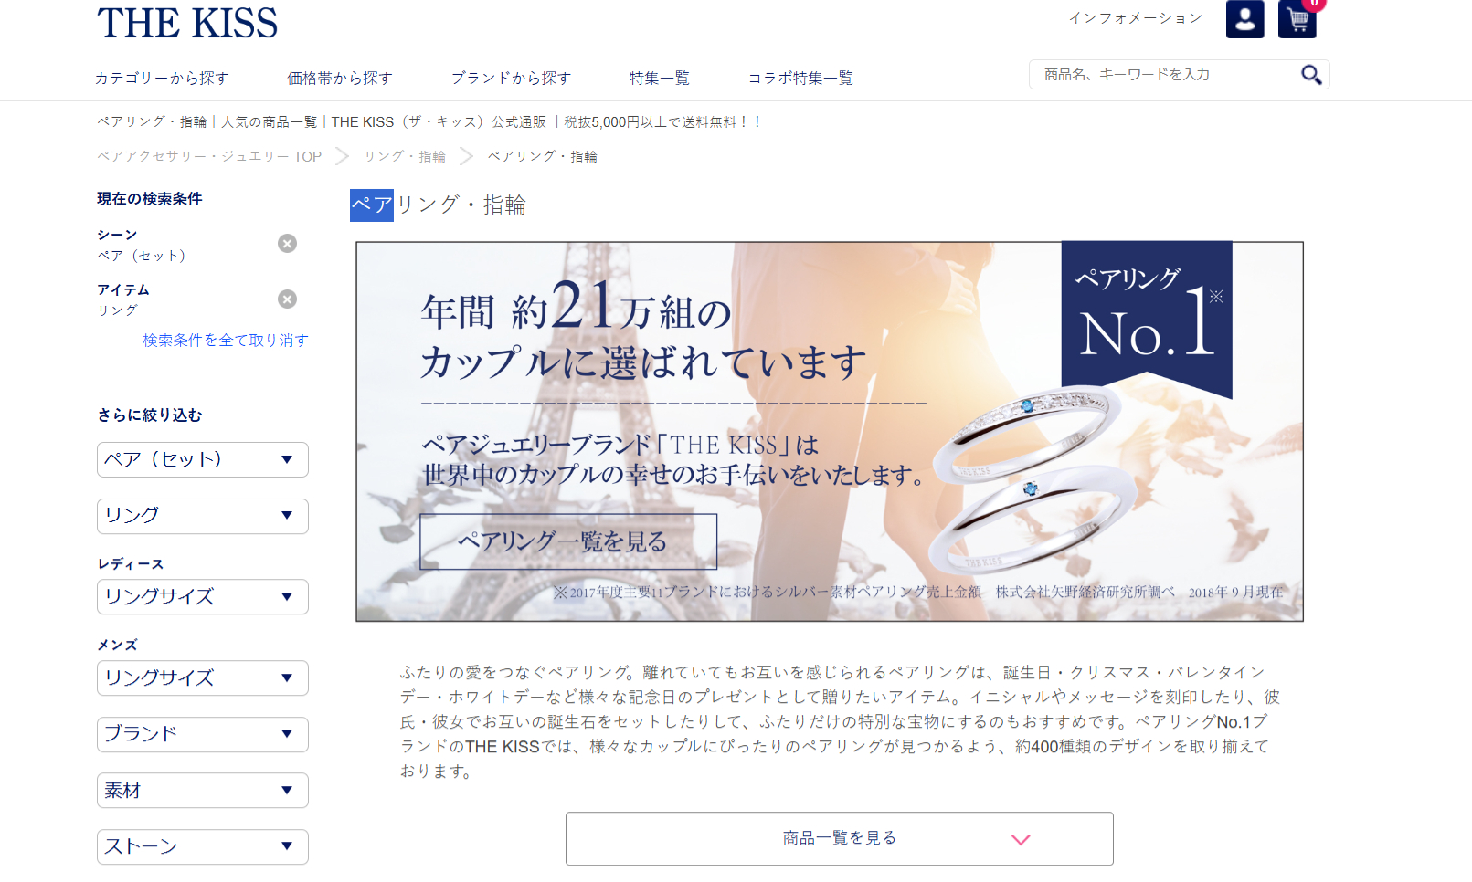Open the shopping cart icon
1472x882 pixels.
[1297, 19]
